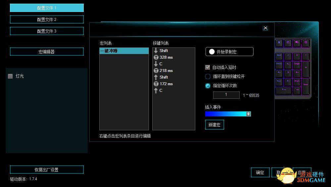Toggle the 灯光 lighting checkbox
The image size is (331, 187).
coord(10,76)
